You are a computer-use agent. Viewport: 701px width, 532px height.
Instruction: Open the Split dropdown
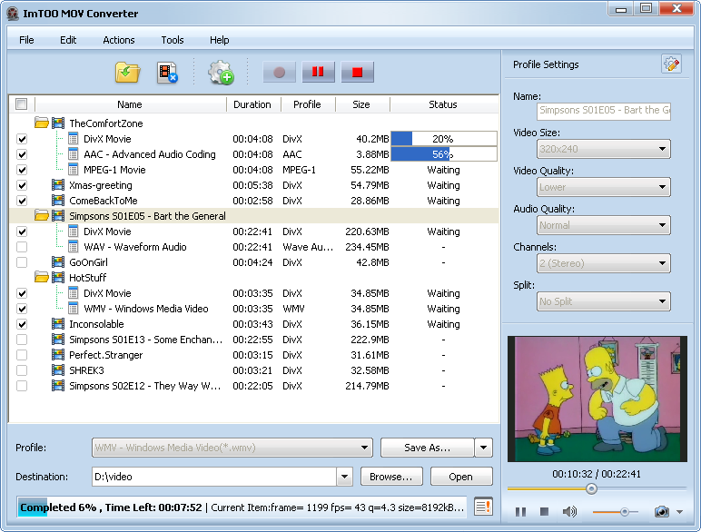coord(603,301)
